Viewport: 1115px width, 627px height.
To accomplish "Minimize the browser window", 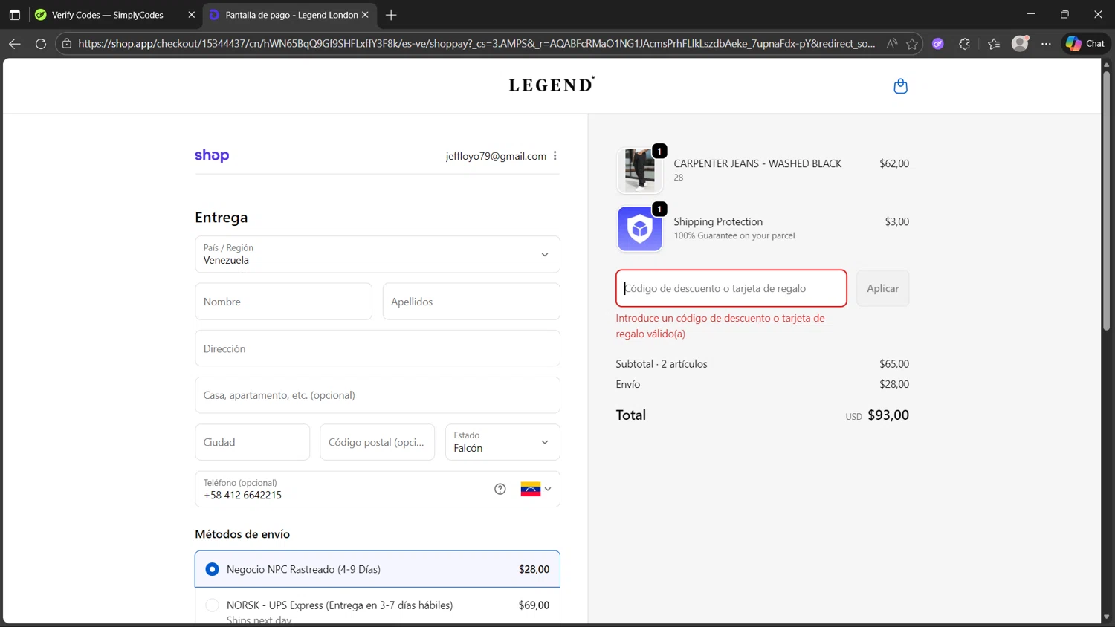I will 1031,14.
